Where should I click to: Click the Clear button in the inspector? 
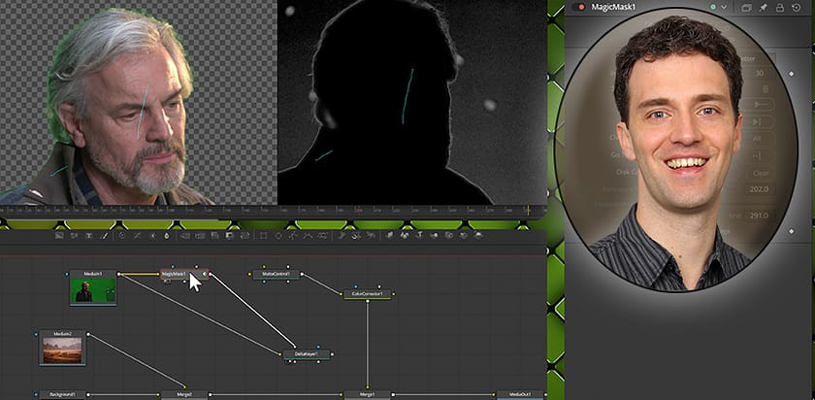pyautogui.click(x=760, y=173)
